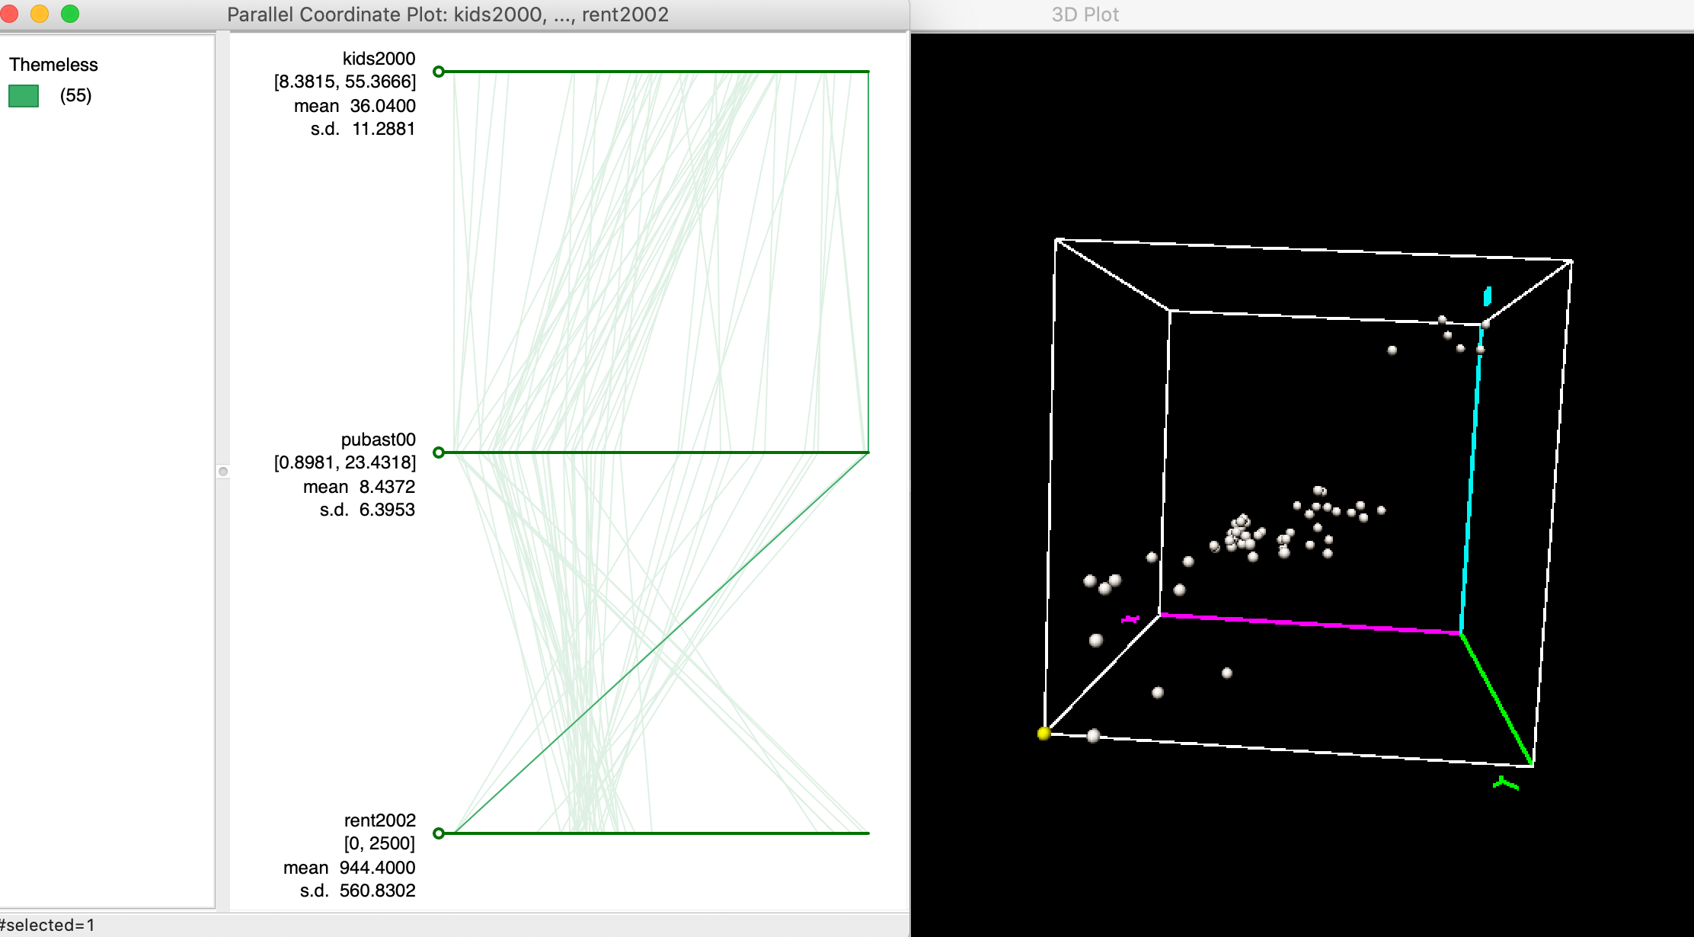
Task: Click the yellow selected point in 3D plot
Action: pos(1044,733)
